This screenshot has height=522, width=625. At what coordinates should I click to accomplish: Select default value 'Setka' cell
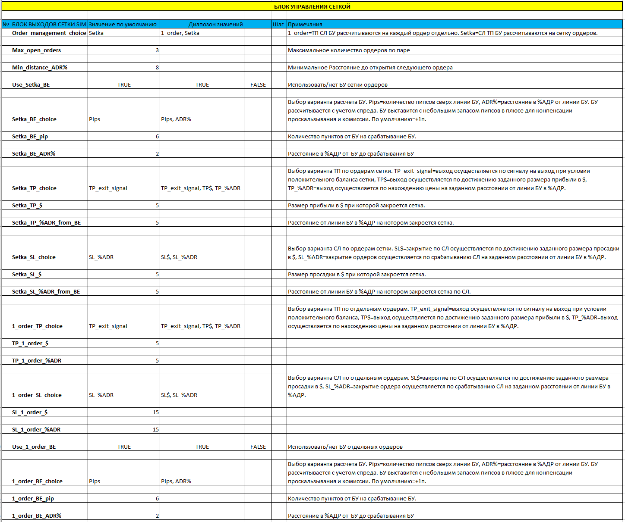[123, 33]
